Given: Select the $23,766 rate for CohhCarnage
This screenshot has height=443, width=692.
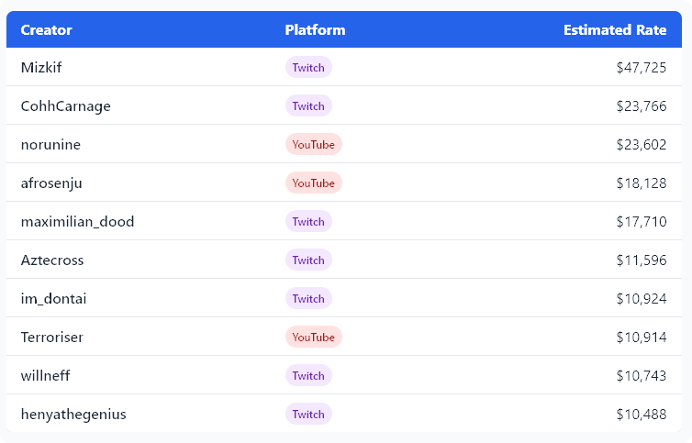Looking at the screenshot, I should click(x=641, y=105).
